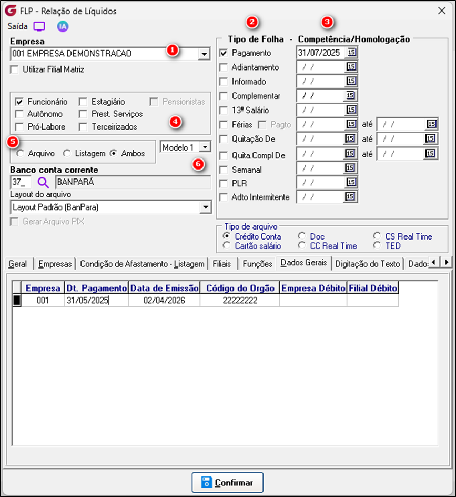Viewport: 456px width, 497px height.
Task: Check the Semanal payroll type
Action: 224,170
